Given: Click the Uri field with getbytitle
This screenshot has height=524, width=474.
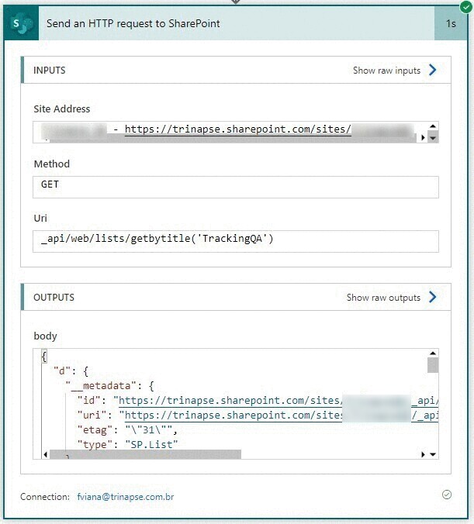Looking at the screenshot, I should pos(236,240).
